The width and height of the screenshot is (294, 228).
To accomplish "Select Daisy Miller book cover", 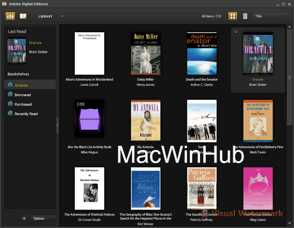I will (145, 54).
